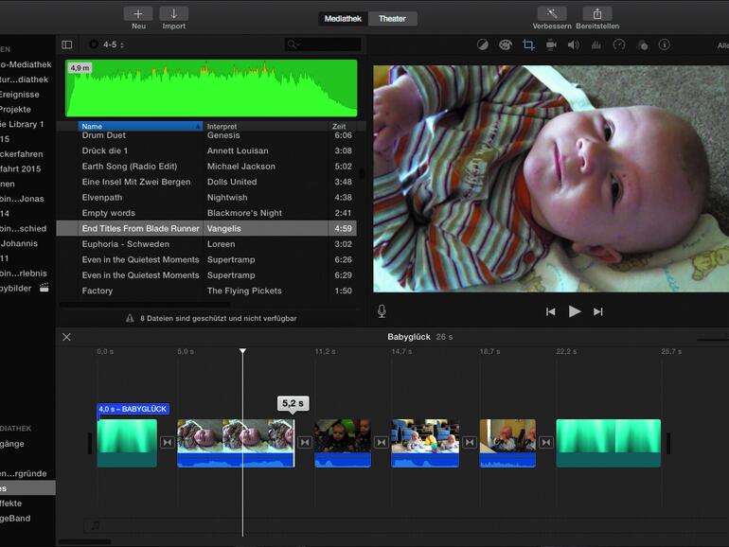Image resolution: width=729 pixels, height=547 pixels.
Task: Open the color correction palette tool
Action: [505, 44]
